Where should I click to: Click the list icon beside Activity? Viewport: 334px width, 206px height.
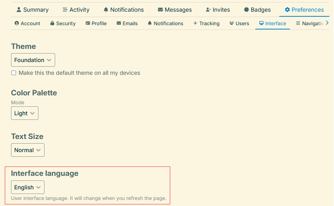pyautogui.click(x=65, y=10)
